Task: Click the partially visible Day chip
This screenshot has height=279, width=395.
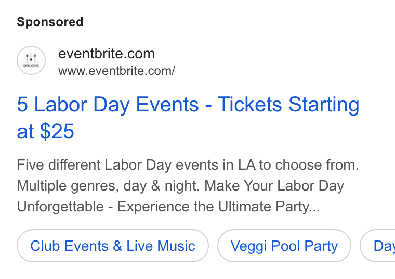Action: point(378,246)
